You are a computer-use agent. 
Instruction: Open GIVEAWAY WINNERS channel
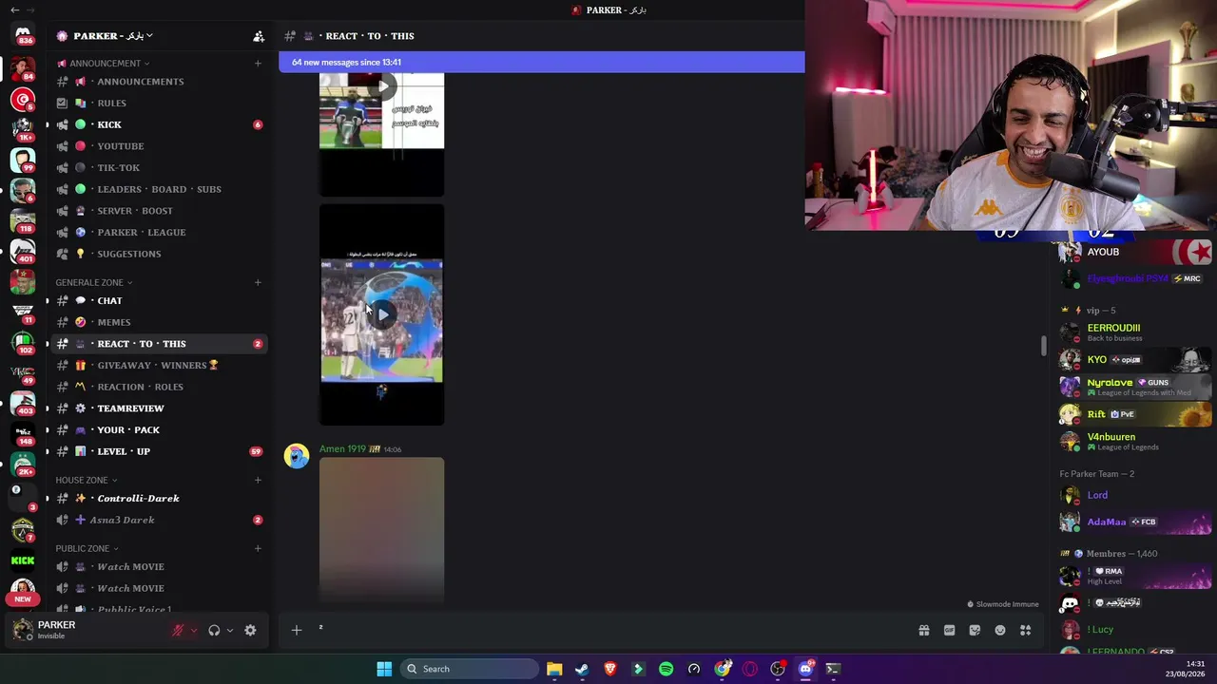pyautogui.click(x=159, y=365)
